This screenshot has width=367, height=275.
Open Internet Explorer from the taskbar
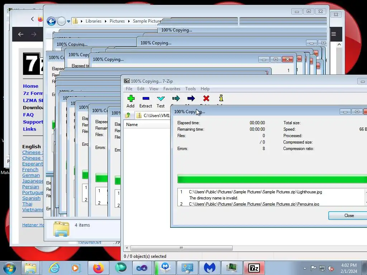click(x=54, y=268)
